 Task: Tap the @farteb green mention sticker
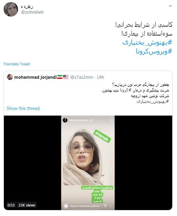(102, 136)
